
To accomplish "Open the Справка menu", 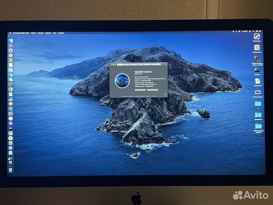I will point(61,33).
